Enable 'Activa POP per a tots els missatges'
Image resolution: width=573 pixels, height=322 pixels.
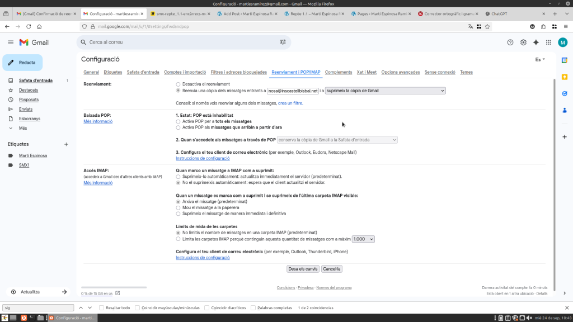coord(178,121)
